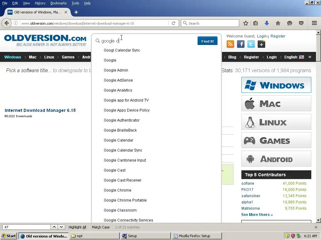Image resolution: width=321 pixels, height=240 pixels.
Task: Click the page scrollbar down arrow
Action: click(x=318, y=220)
